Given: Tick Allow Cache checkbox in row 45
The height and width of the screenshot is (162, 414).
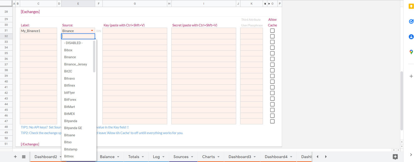Looking at the screenshot, I should coord(272,110).
